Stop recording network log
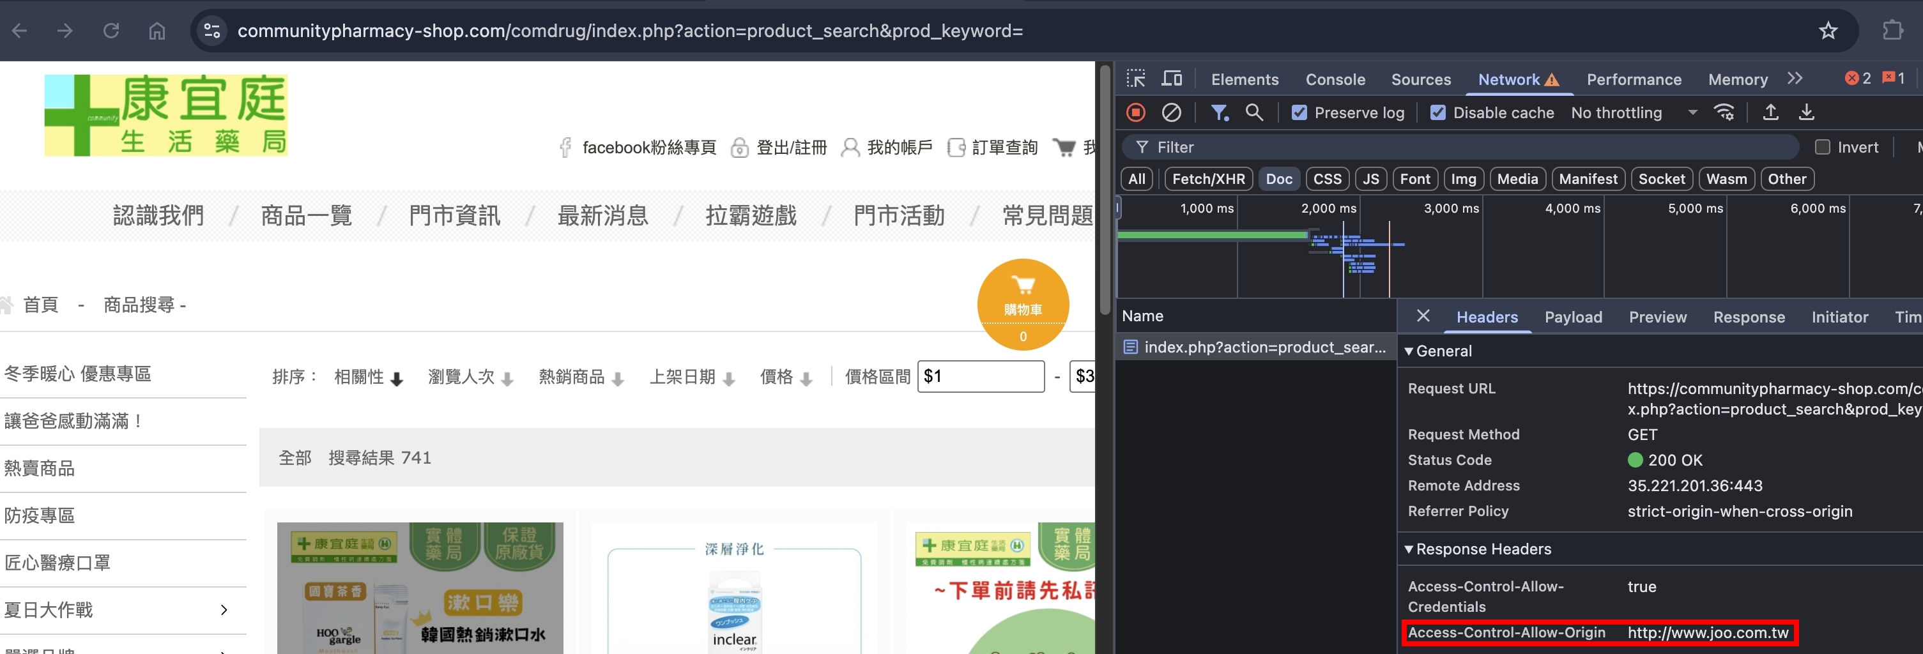Screen dimensions: 1923x654 coord(1135,113)
